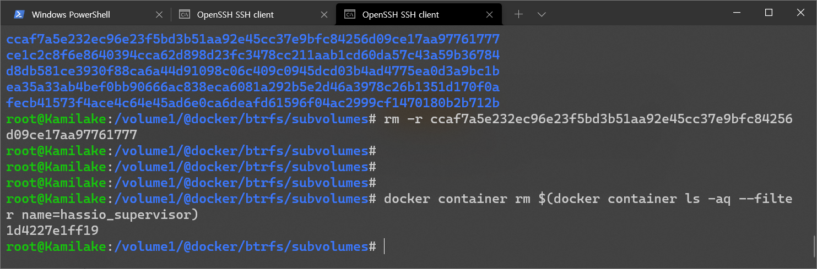Maximize the terminal window
This screenshot has height=269, width=817.
coord(769,12)
